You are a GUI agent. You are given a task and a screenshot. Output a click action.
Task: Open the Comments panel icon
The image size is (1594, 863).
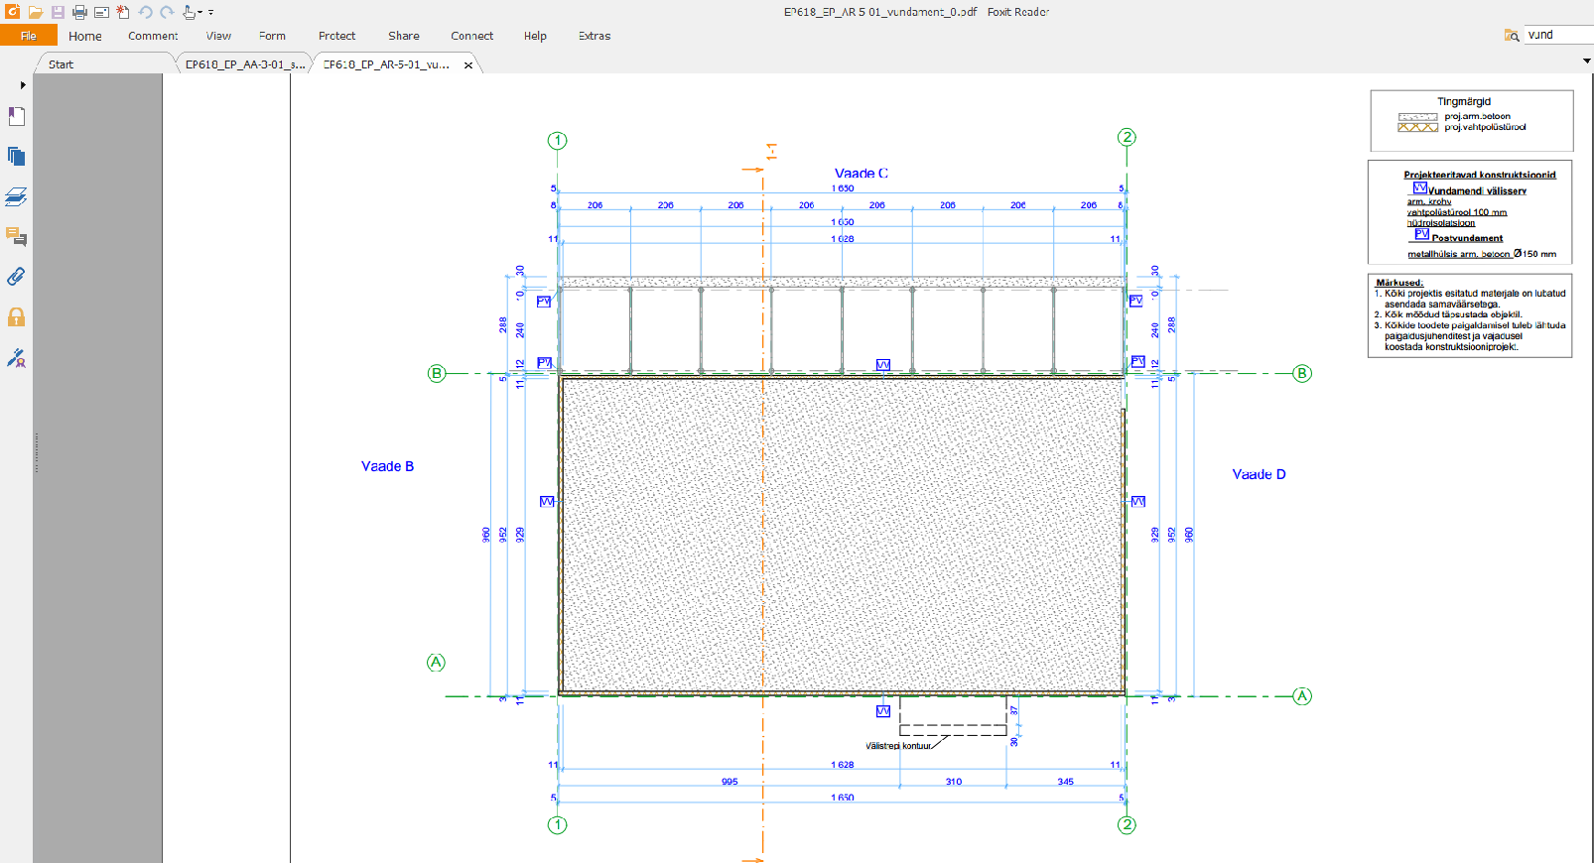pyautogui.click(x=17, y=236)
